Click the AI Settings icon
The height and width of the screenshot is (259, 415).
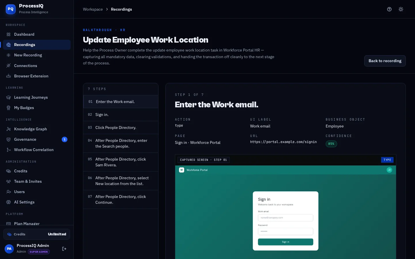(9, 202)
